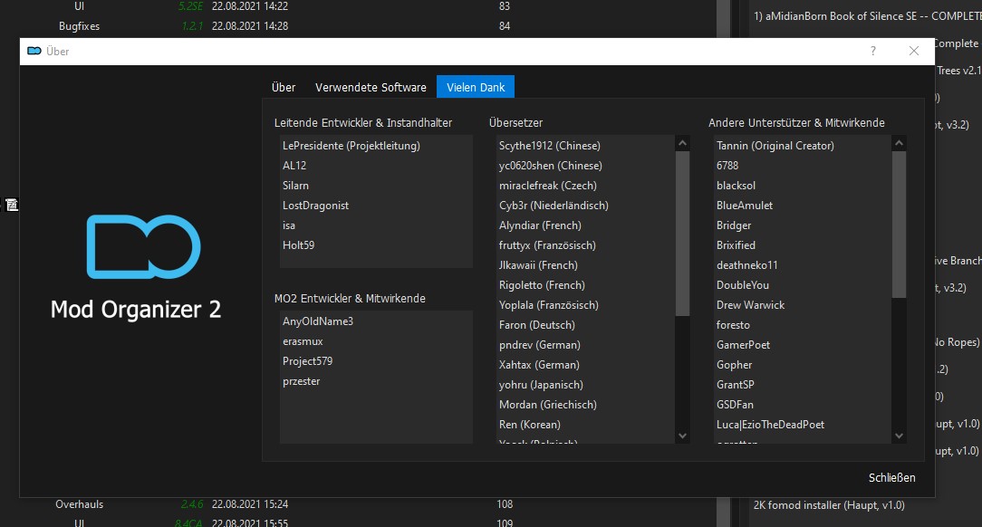982x527 pixels.
Task: Click the help question mark icon
Action: tap(872, 52)
